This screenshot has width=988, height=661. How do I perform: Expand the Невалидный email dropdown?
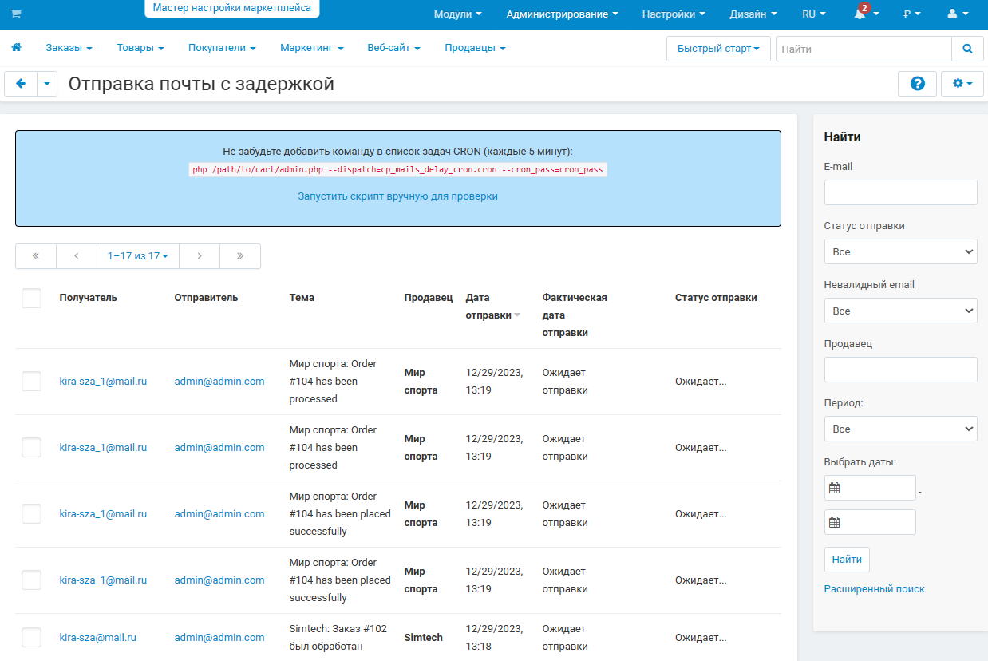pyautogui.click(x=900, y=311)
